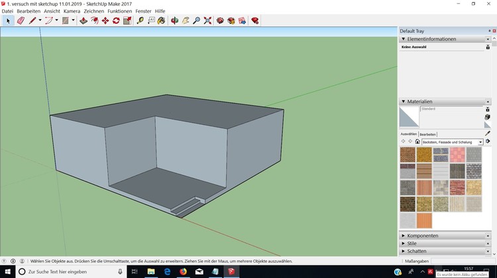Open the Arc tool dropdown arrow
Screen dimensions: 497x278
click(x=57, y=20)
